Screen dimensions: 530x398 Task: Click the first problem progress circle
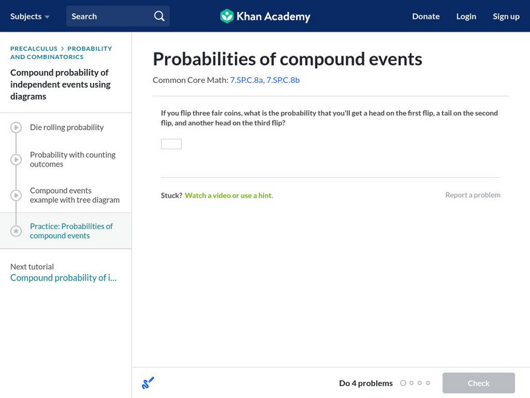(x=403, y=383)
